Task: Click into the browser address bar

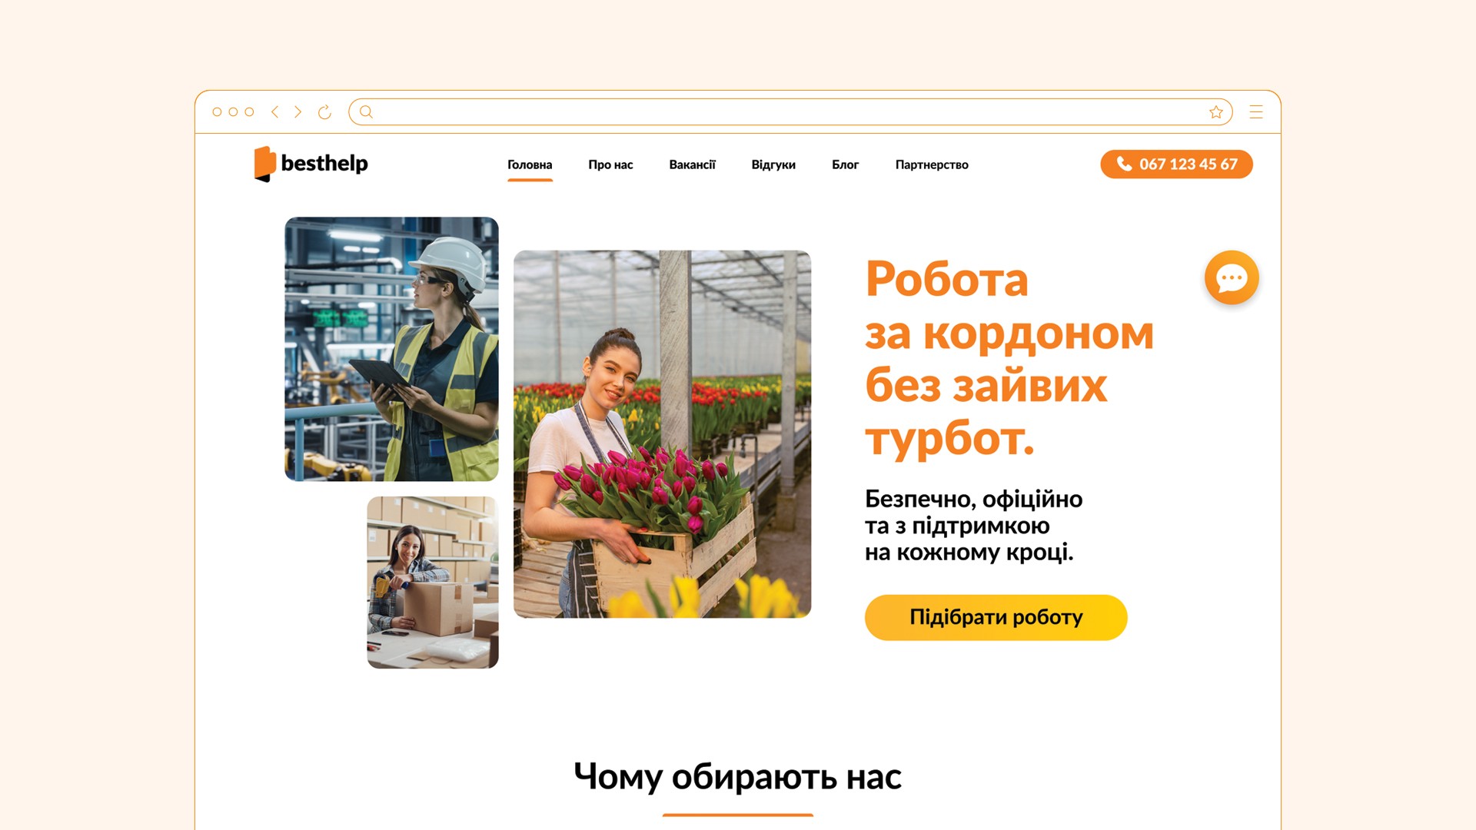Action: pos(790,112)
